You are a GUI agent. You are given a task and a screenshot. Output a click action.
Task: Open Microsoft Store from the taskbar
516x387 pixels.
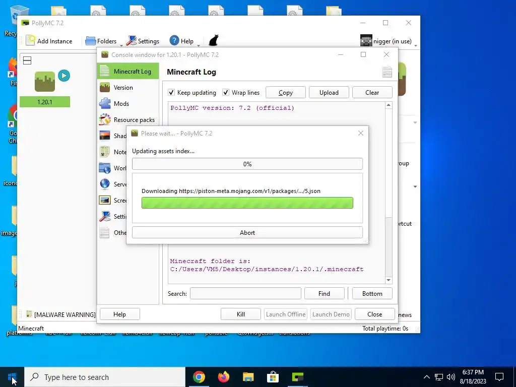point(273,377)
